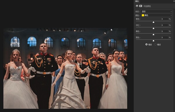This screenshot has height=112, width=175.
Task: Focus the 洋红 magenta percentage field
Action: coord(165,25)
